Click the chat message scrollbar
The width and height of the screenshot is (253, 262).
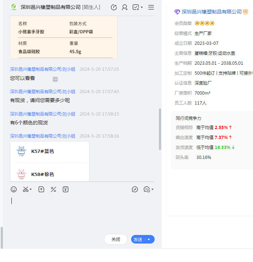[160, 129]
